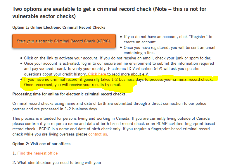Follow the orange "contact us" link
The image size is (230, 168).
98,134
